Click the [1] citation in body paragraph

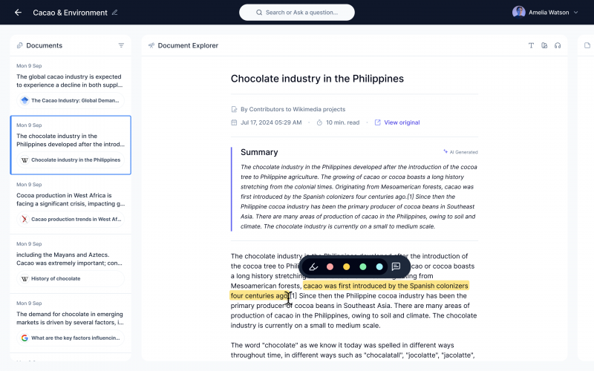293,295
